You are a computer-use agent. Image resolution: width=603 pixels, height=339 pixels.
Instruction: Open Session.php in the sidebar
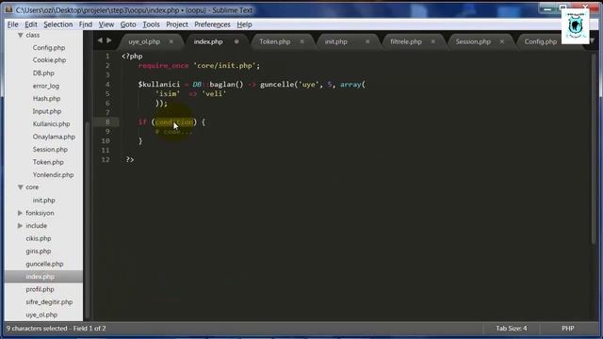tap(50, 149)
